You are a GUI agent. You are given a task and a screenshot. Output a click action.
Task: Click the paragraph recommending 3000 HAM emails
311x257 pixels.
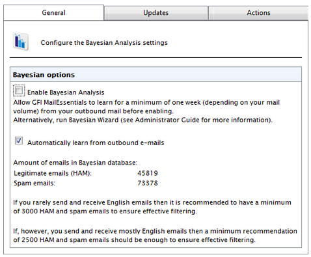pyautogui.click(x=152, y=207)
